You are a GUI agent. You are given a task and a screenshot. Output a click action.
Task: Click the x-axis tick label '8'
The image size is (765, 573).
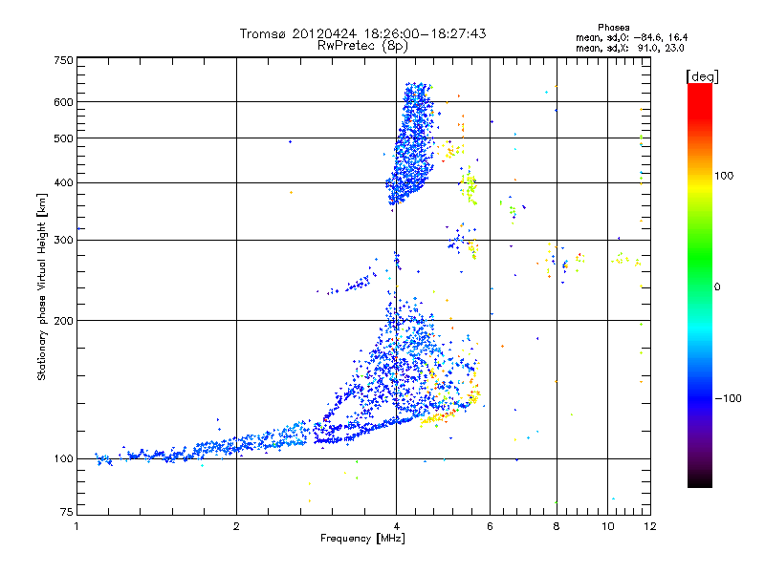coord(557,526)
